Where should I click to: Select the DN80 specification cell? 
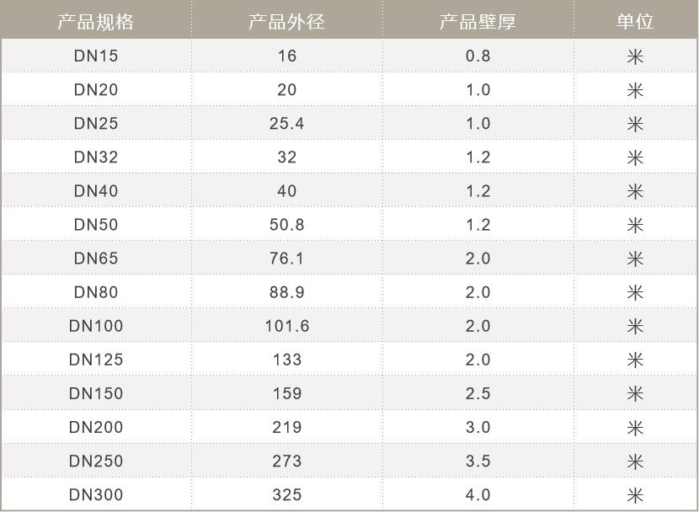96,292
